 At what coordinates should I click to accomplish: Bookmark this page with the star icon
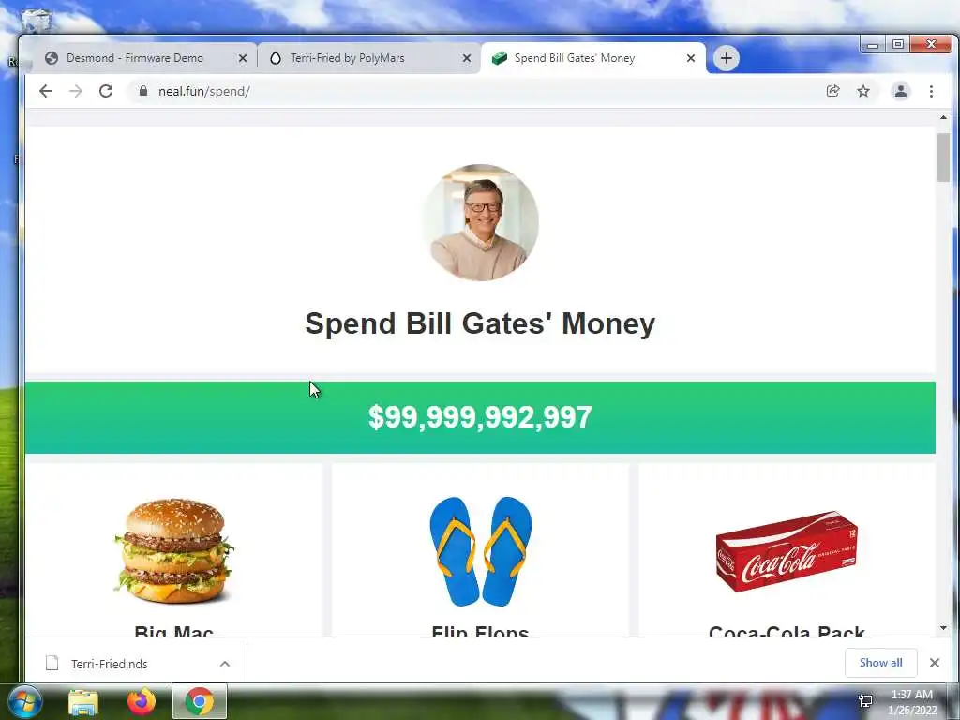point(863,91)
